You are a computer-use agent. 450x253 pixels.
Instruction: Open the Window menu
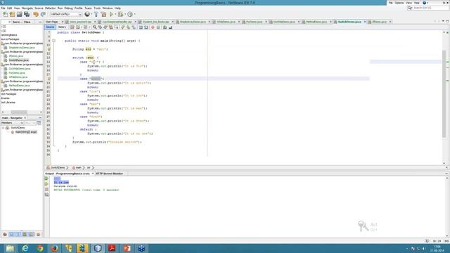coord(108,8)
